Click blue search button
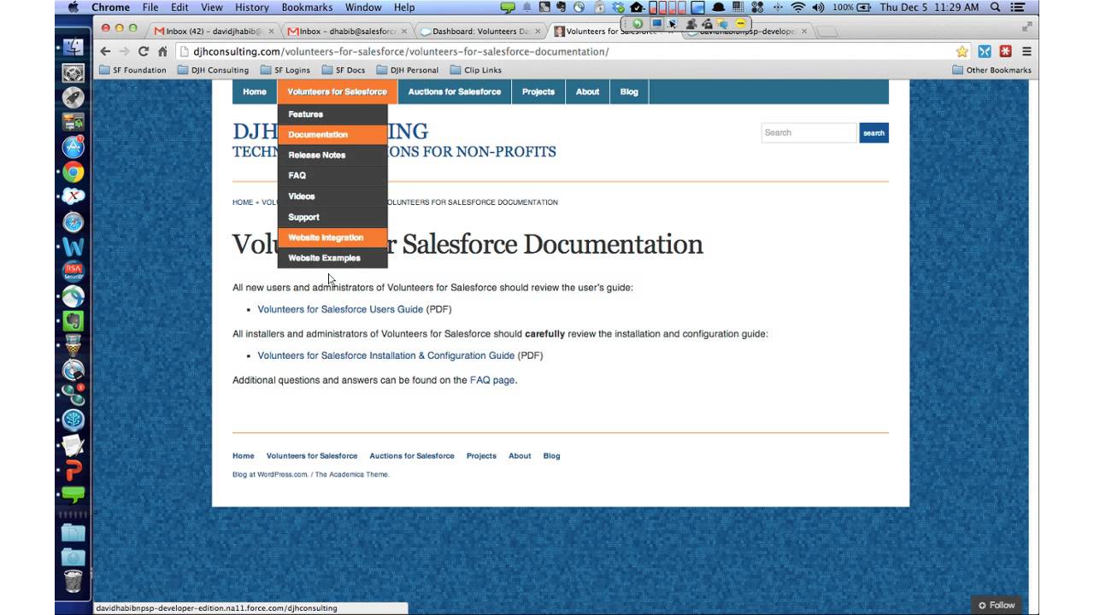 point(873,132)
